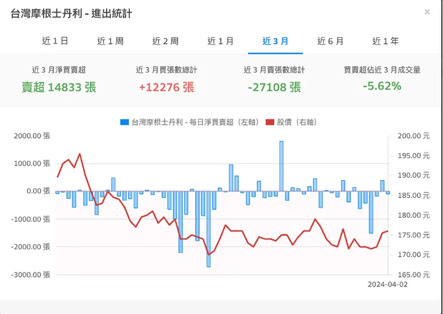
Task: Click the 180.00 元 right axis label
Action: point(414,215)
